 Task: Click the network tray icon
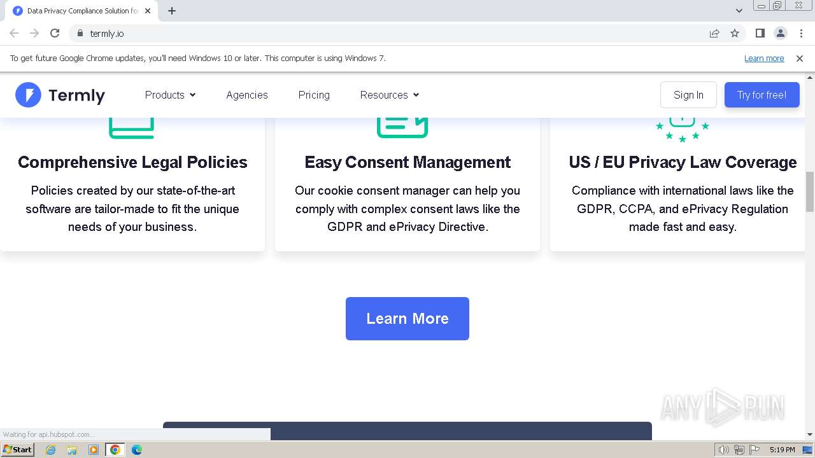pyautogui.click(x=739, y=450)
